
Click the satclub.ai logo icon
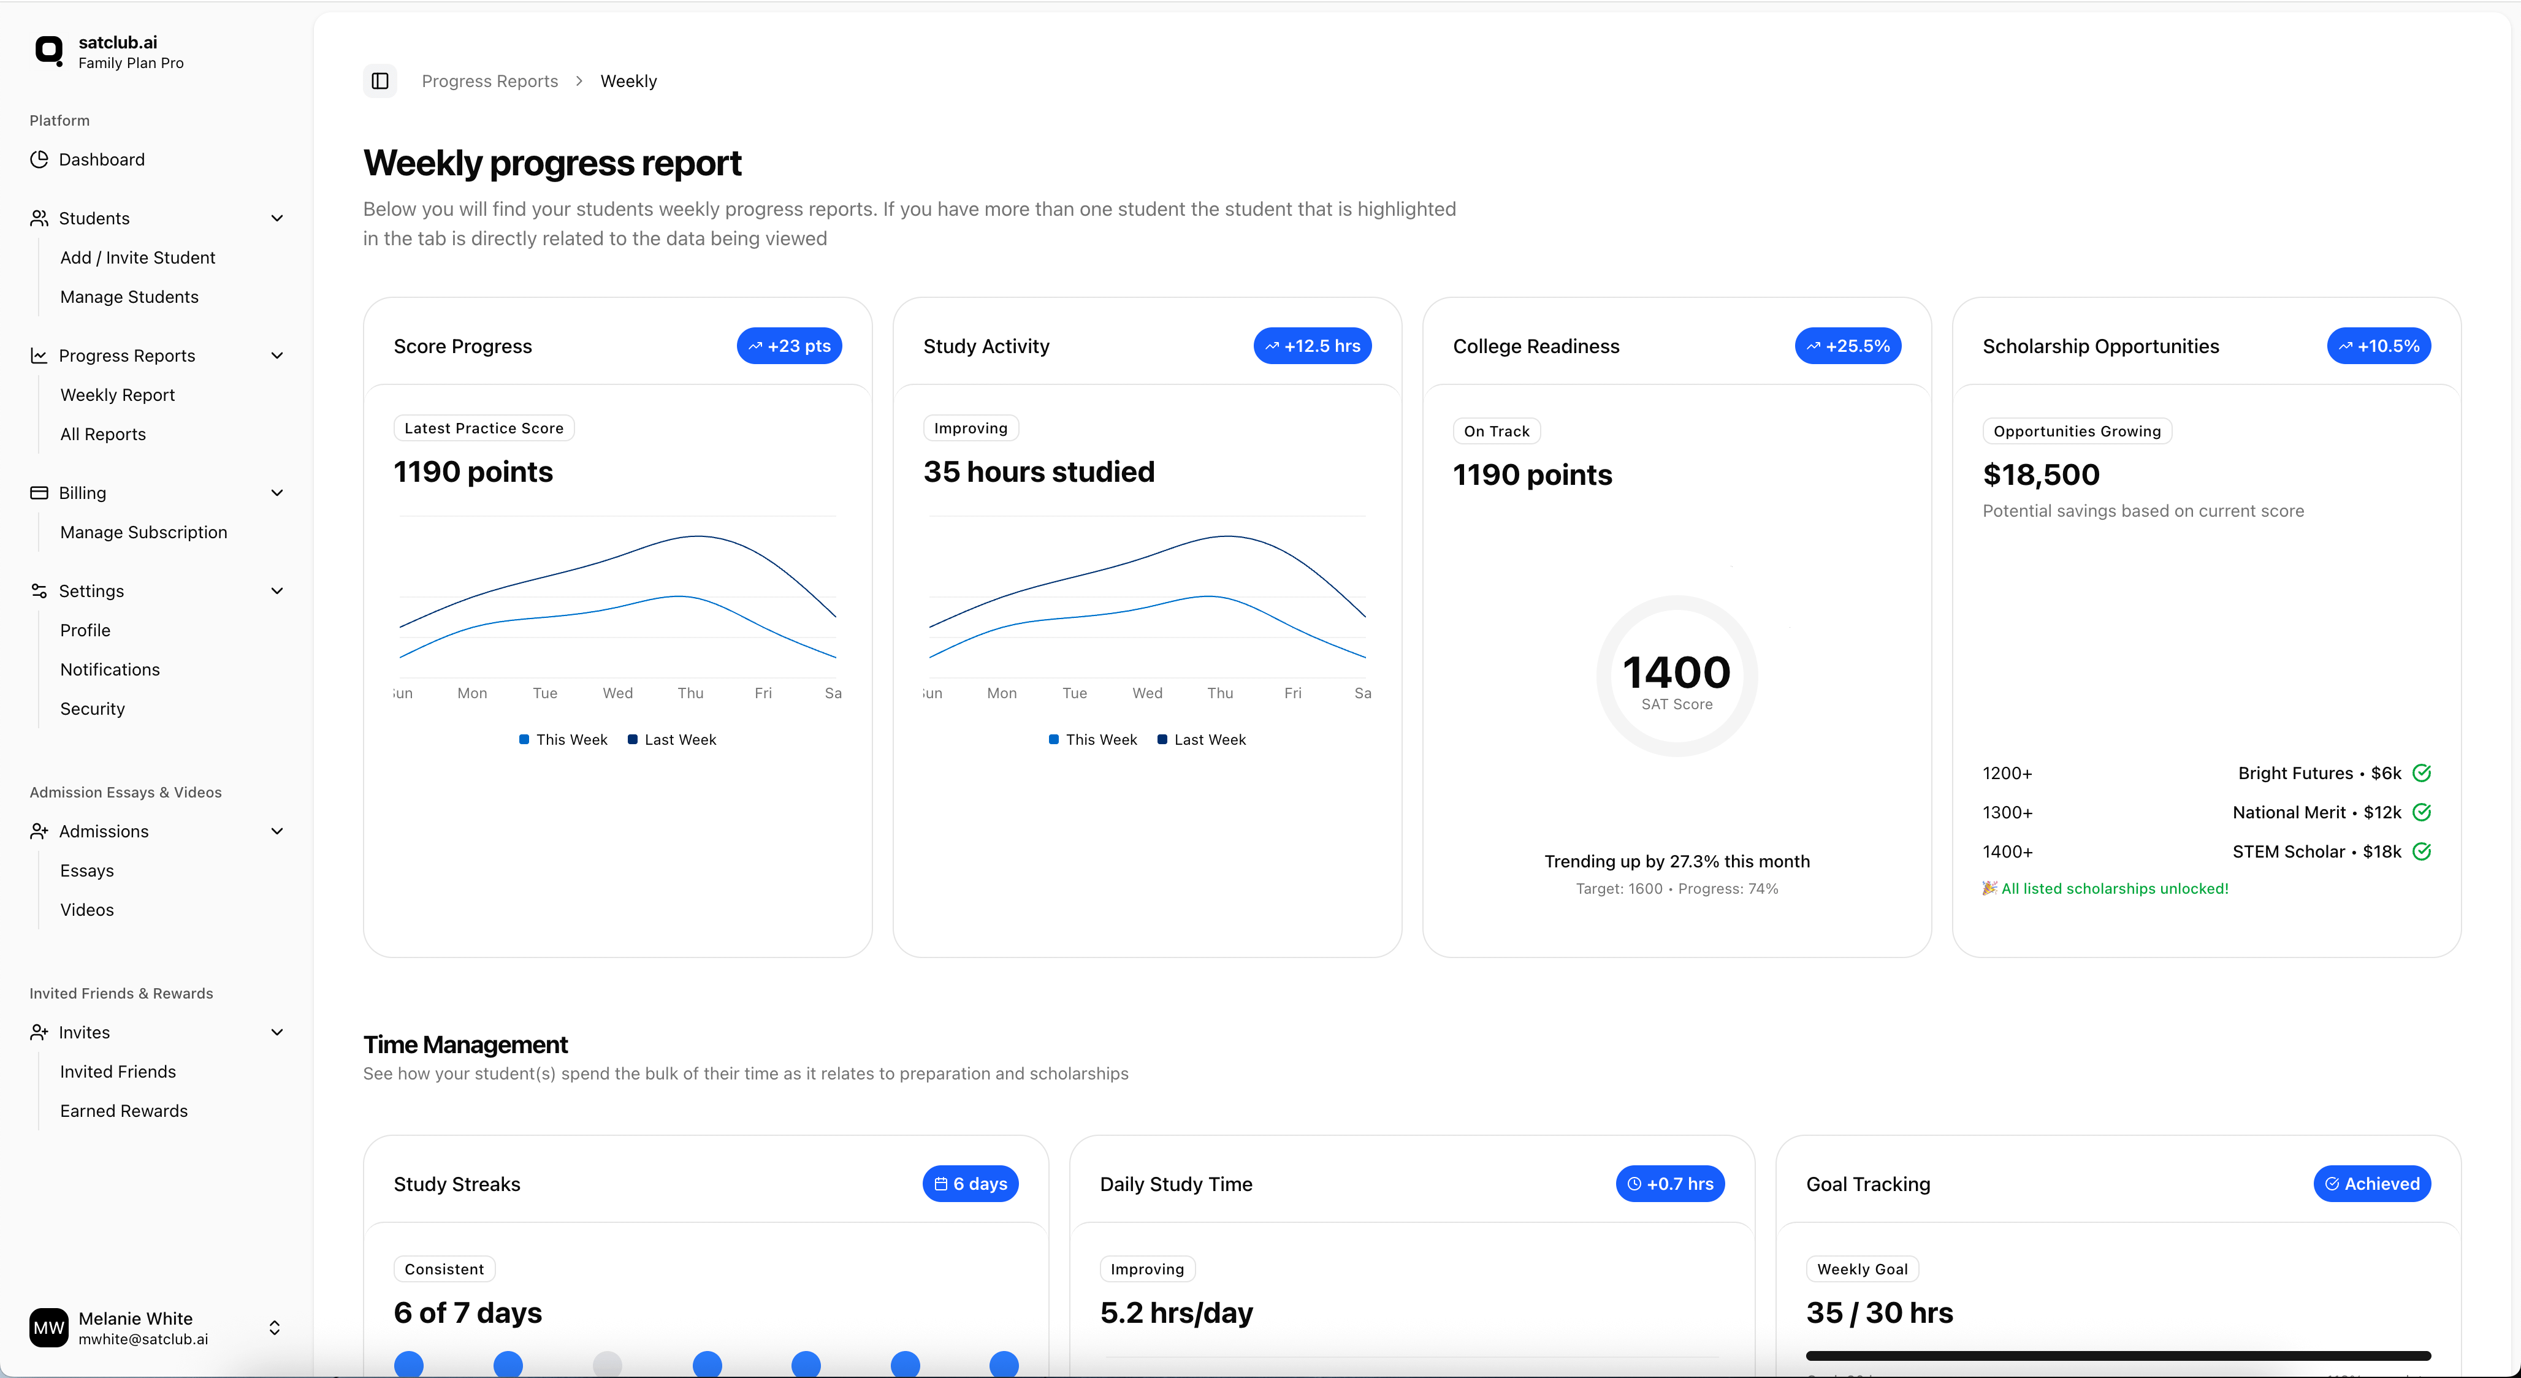click(48, 50)
